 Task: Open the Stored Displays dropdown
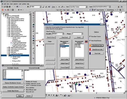tap(112, 10)
